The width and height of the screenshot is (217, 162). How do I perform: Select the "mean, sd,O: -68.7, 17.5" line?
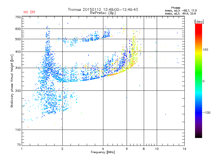181,11
